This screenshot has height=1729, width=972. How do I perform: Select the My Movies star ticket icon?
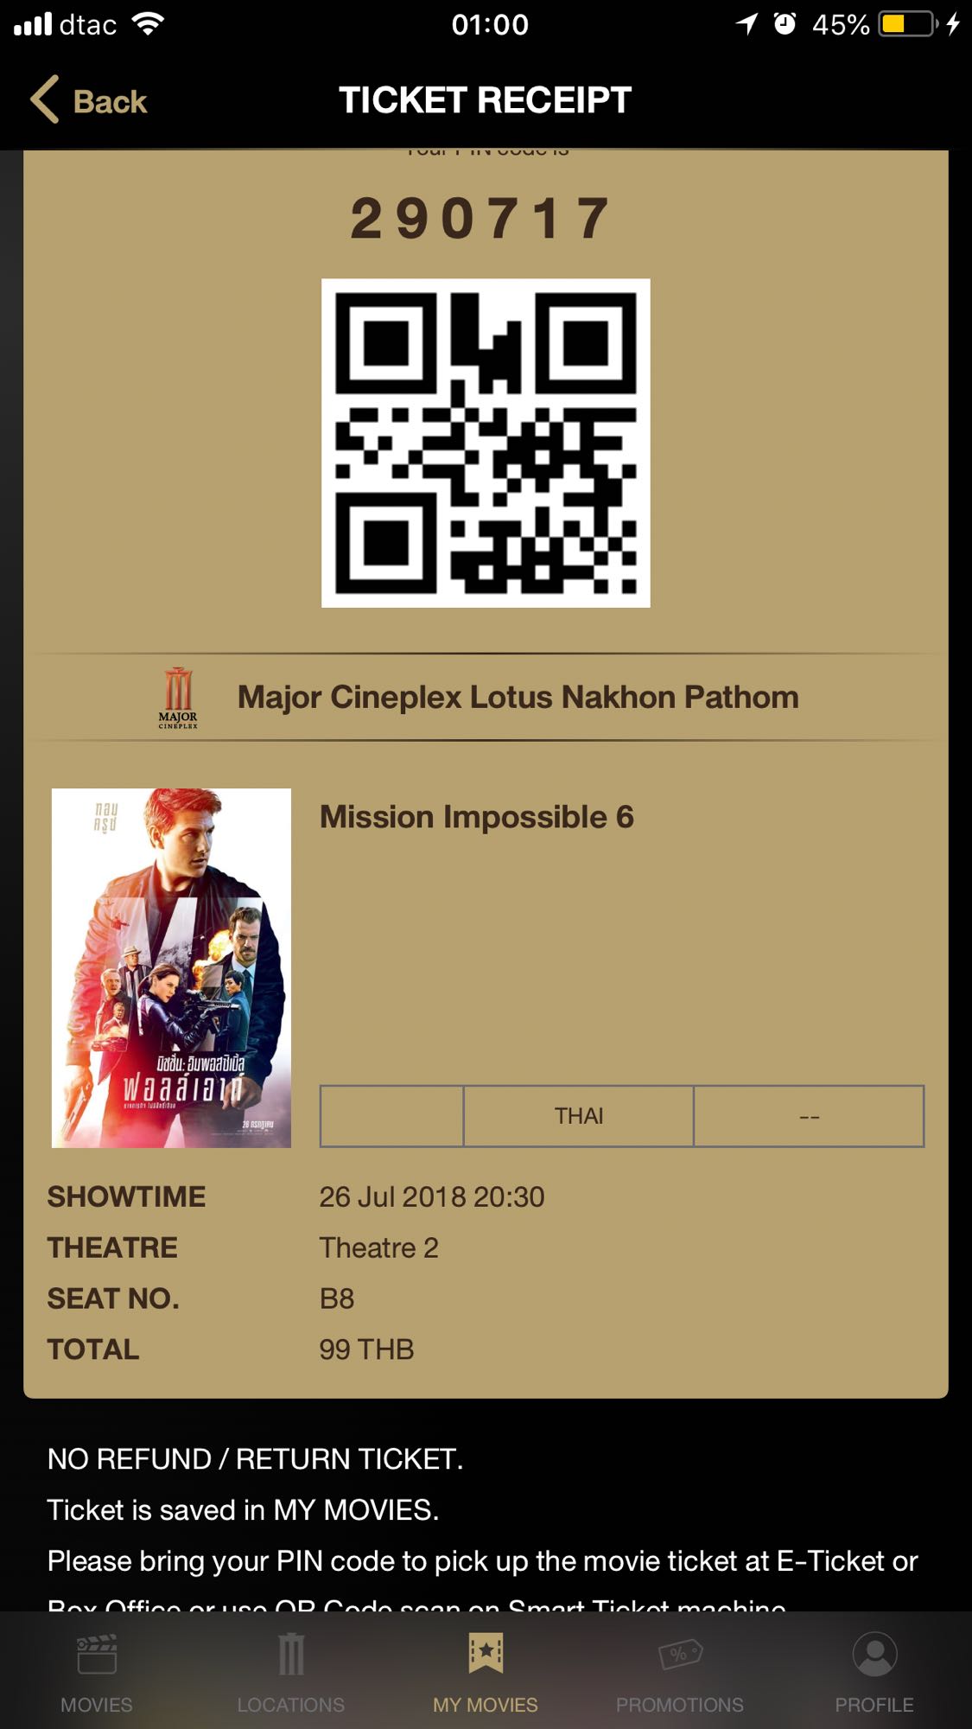click(486, 1654)
